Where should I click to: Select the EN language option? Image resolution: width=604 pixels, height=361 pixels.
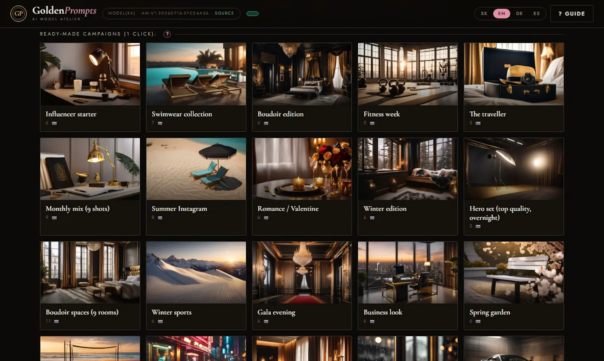(x=502, y=14)
